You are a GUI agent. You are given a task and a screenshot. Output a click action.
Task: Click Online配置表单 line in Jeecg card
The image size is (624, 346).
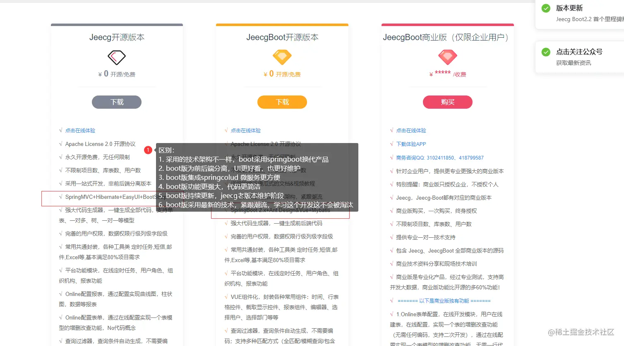coord(116,323)
